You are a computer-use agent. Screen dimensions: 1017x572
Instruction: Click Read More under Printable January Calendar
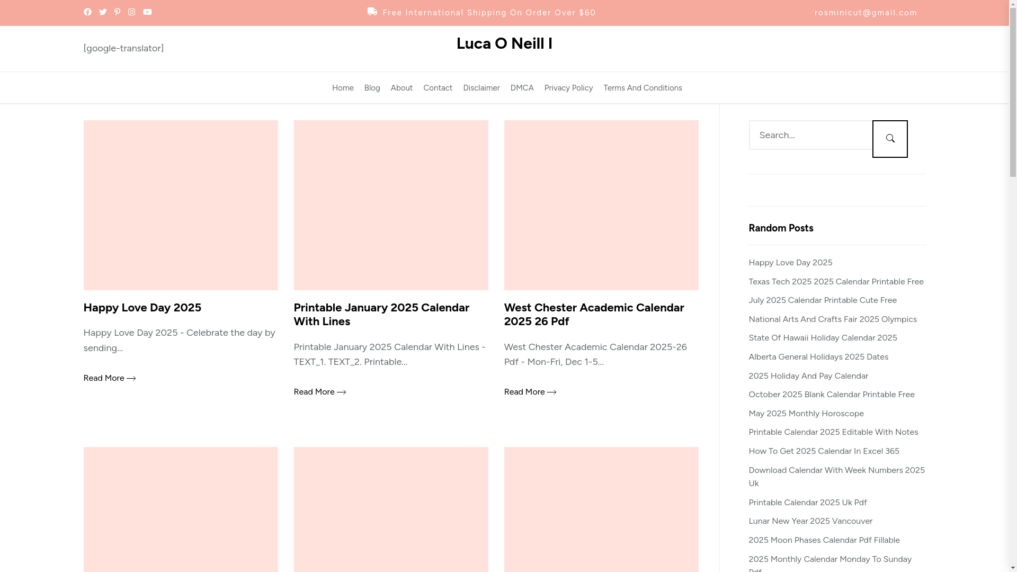click(x=320, y=392)
